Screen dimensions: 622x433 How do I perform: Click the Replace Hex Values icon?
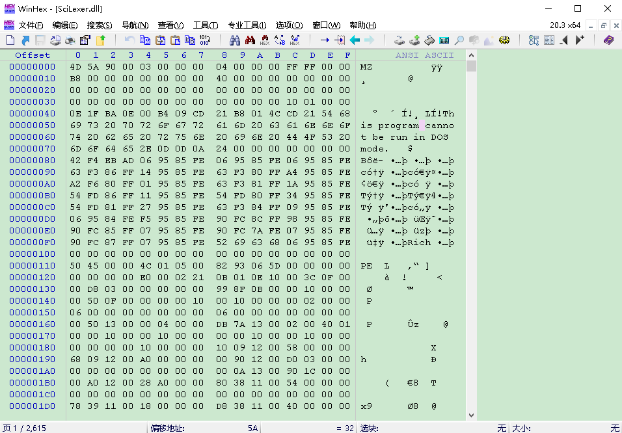[x=295, y=40]
